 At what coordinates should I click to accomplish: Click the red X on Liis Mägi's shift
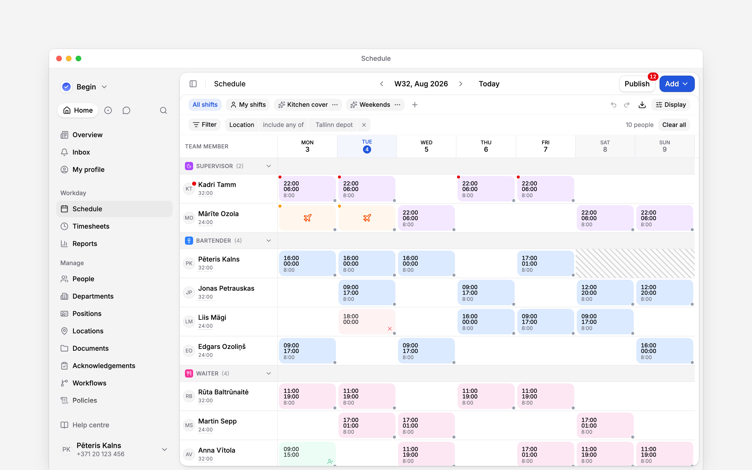(x=390, y=328)
